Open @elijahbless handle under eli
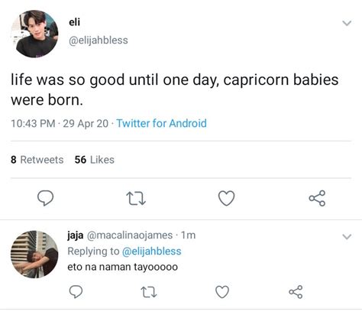 tap(99, 41)
